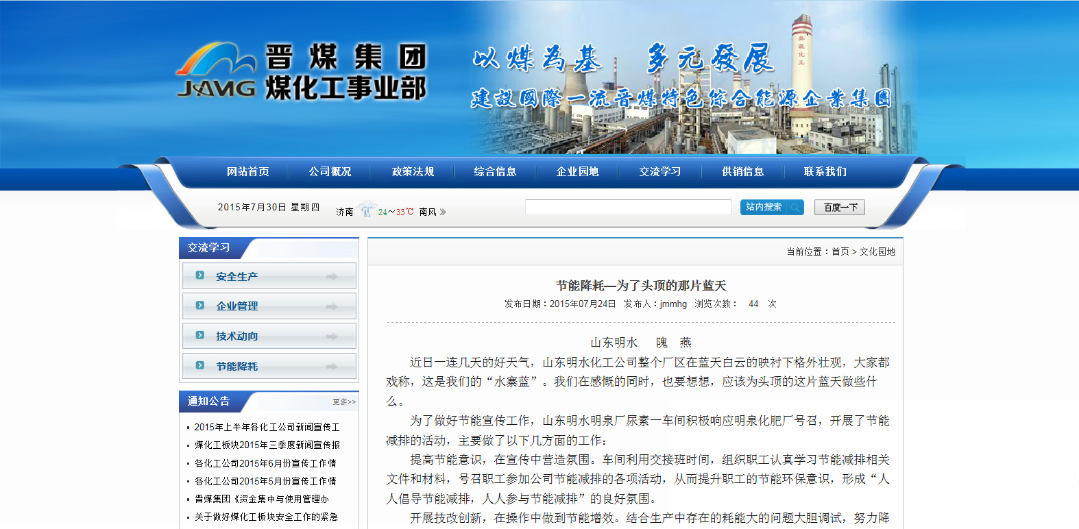Screen dimensions: 1079x529
Task: Focus the site search input field
Action: pos(629,208)
